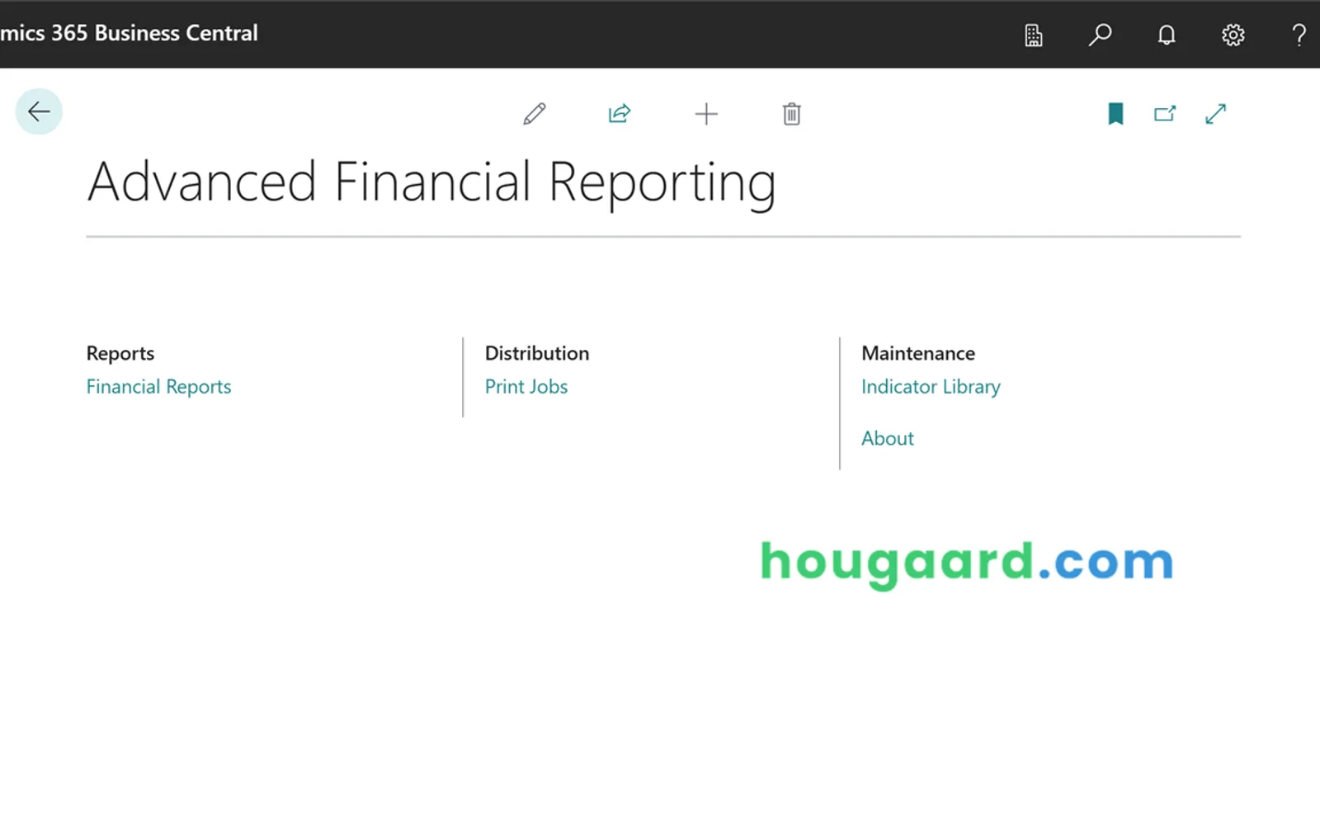The image size is (1320, 825).
Task: Click the help question mark icon
Action: coord(1299,35)
